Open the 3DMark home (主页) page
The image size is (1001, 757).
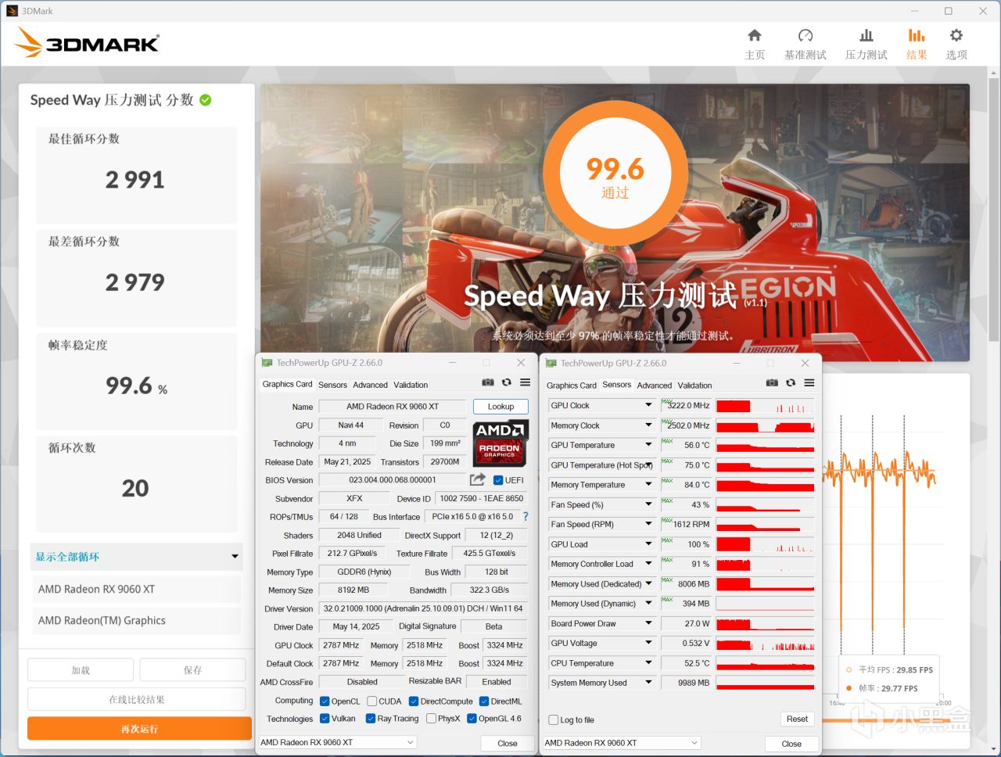755,44
